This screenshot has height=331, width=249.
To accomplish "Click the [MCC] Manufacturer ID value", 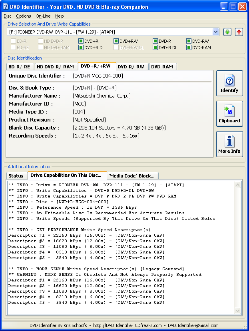I will [79, 104].
